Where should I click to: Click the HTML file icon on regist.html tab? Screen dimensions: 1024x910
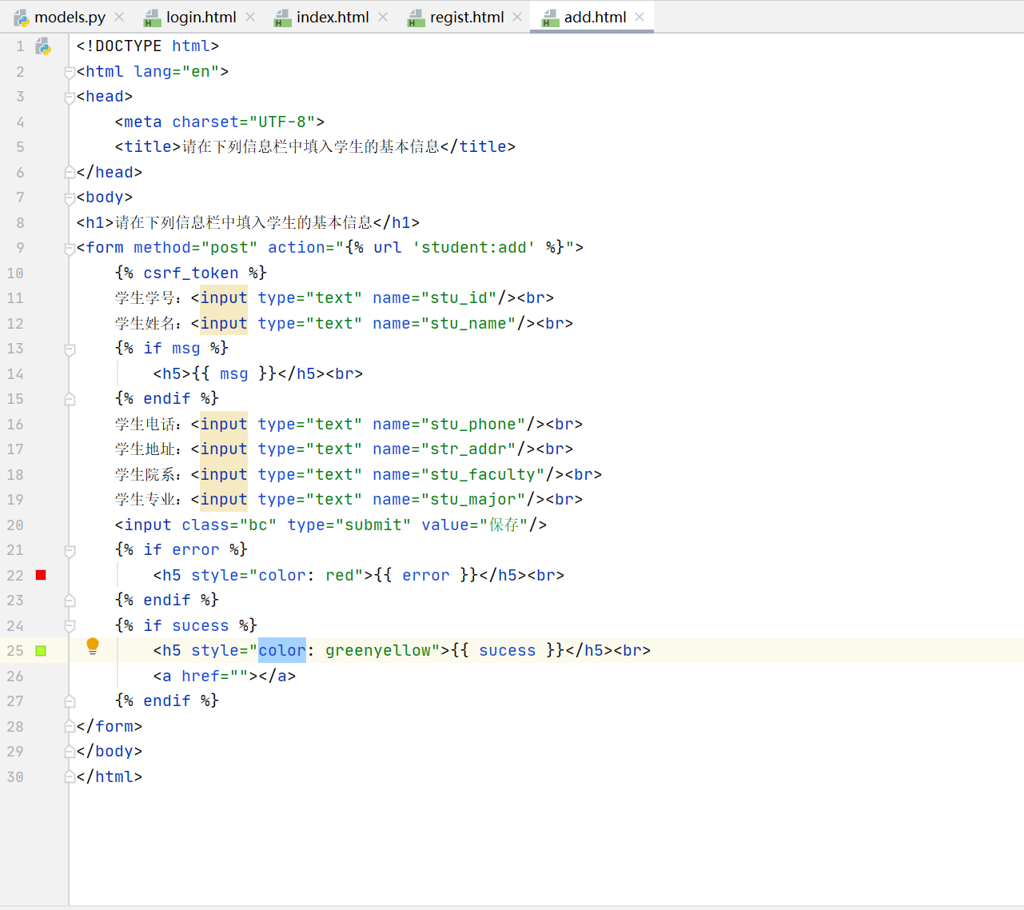416,18
